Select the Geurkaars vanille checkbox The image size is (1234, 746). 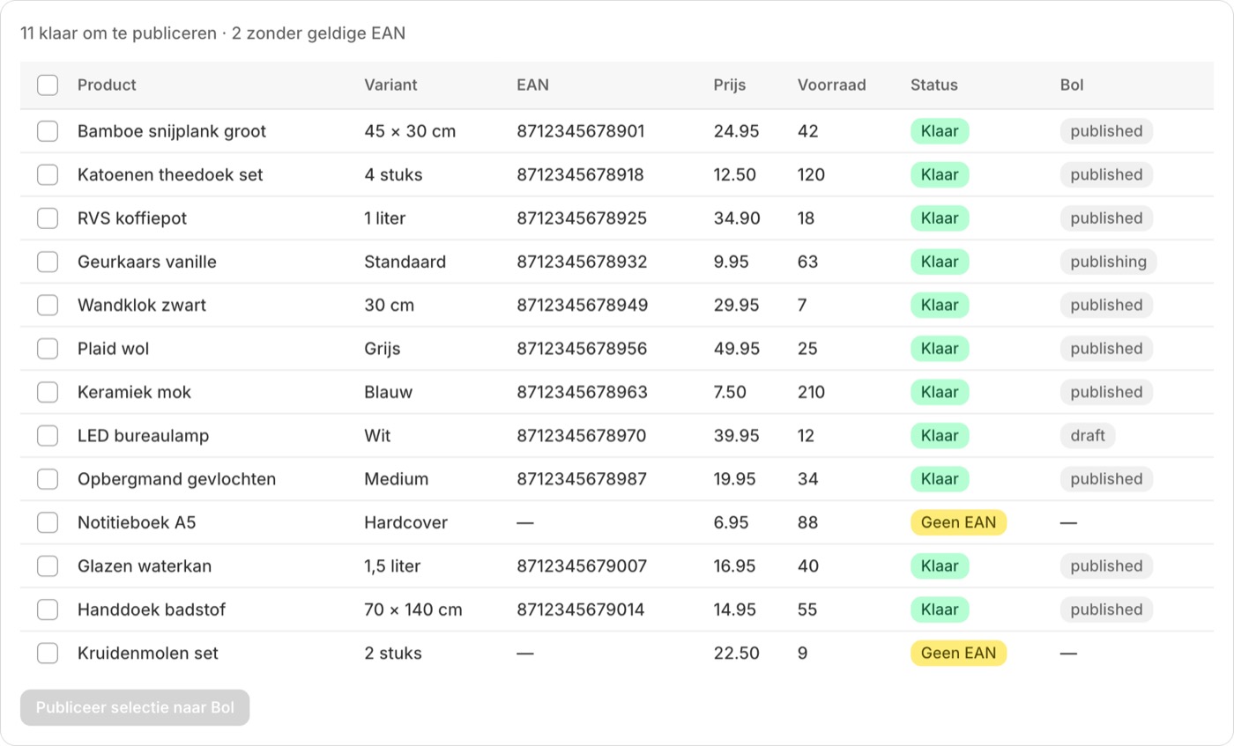[48, 262]
